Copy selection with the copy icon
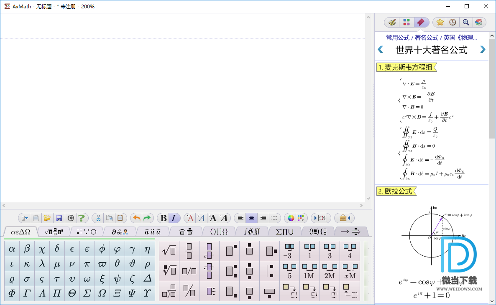Image resolution: width=496 pixels, height=305 pixels. tap(110, 218)
